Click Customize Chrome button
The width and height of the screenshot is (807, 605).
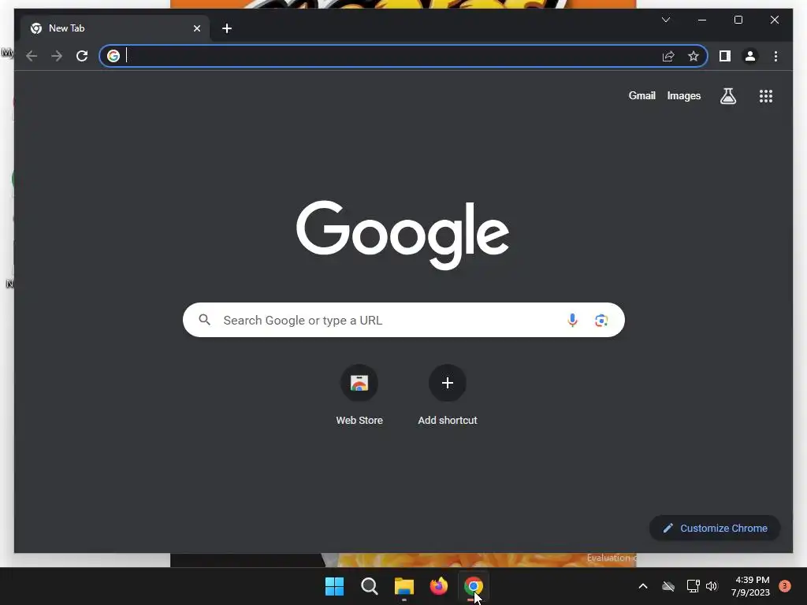pos(714,528)
